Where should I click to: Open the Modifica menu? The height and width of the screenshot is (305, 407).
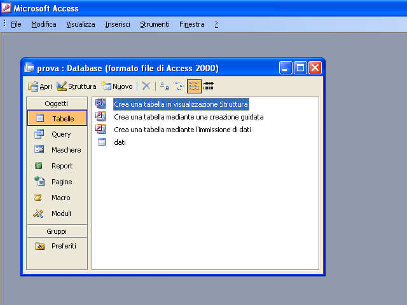coord(44,24)
